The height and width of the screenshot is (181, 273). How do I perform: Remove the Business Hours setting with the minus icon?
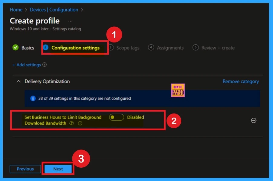pos(254,120)
